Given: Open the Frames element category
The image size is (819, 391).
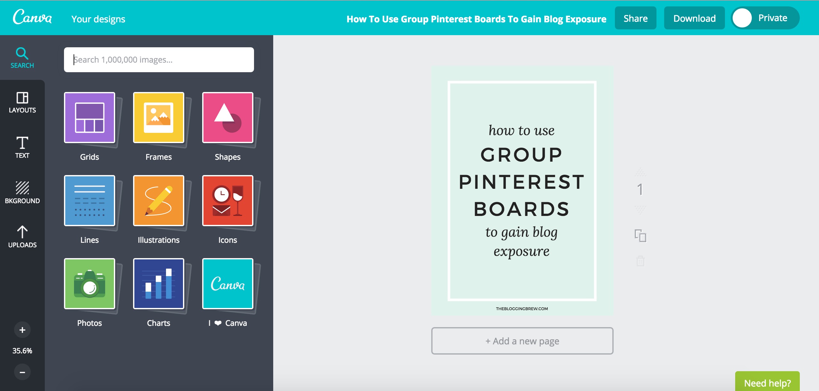Looking at the screenshot, I should pos(159,118).
